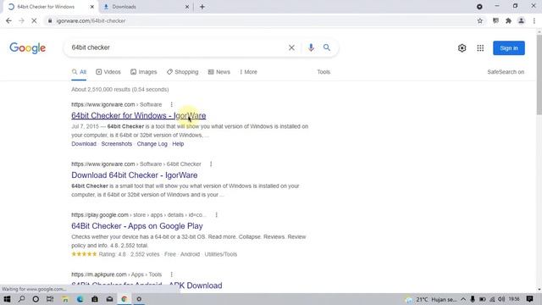The height and width of the screenshot is (305, 542).
Task: Open Download 64bit Checker - IgorWare link
Action: point(135,175)
